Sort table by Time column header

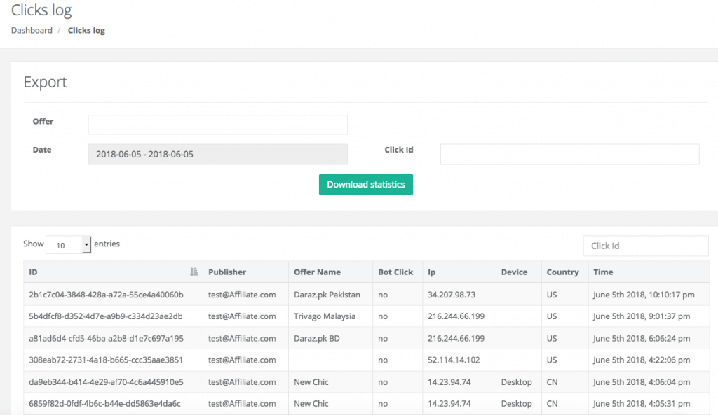[x=603, y=272]
